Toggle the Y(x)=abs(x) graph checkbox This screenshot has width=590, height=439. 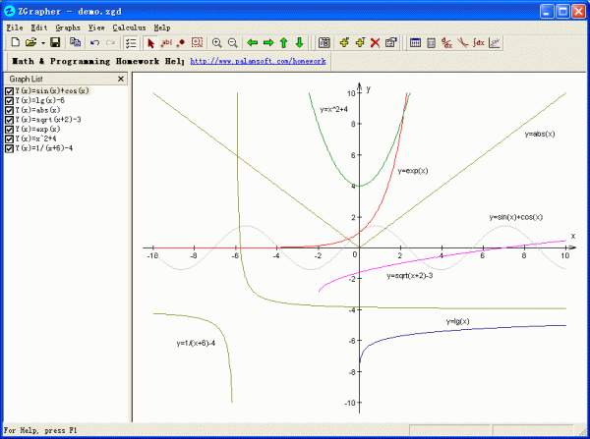click(10, 110)
